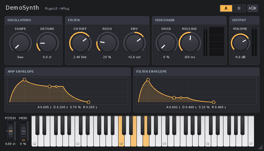Select the filter envelope decay end node

pyautogui.click(x=174, y=98)
